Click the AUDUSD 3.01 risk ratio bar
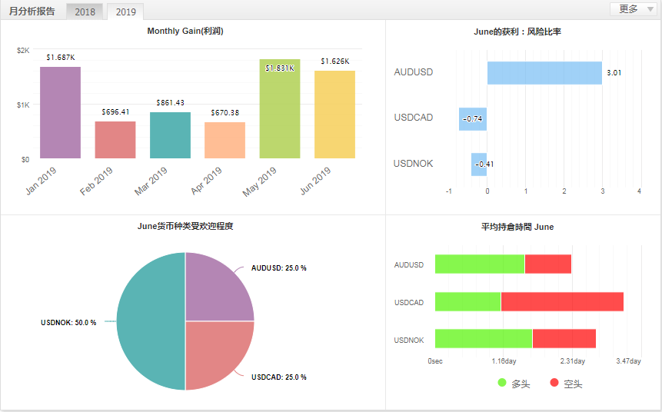Image resolution: width=662 pixels, height=412 pixels. (544, 73)
